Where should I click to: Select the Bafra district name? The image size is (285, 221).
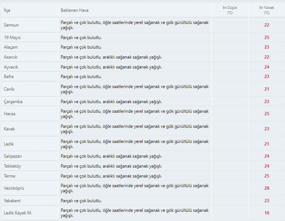click(x=9, y=77)
